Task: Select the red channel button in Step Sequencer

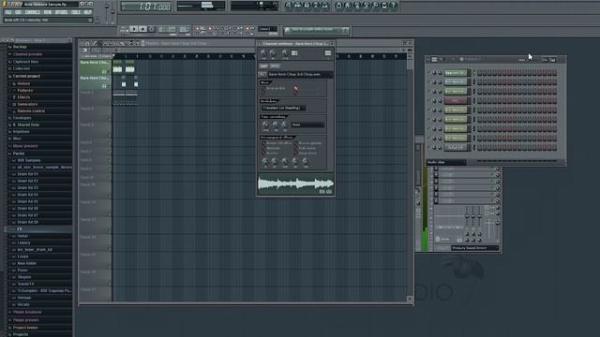Action: coord(457,101)
